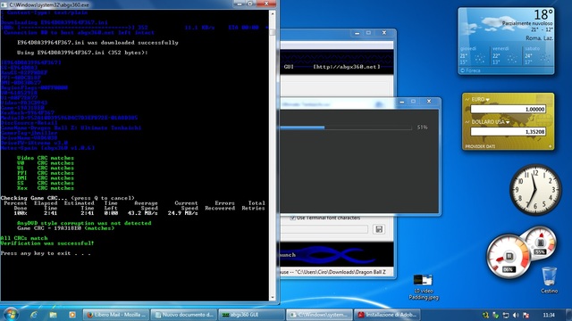
Task: Click 'Verification was successful!' console text
Action: click(47, 243)
